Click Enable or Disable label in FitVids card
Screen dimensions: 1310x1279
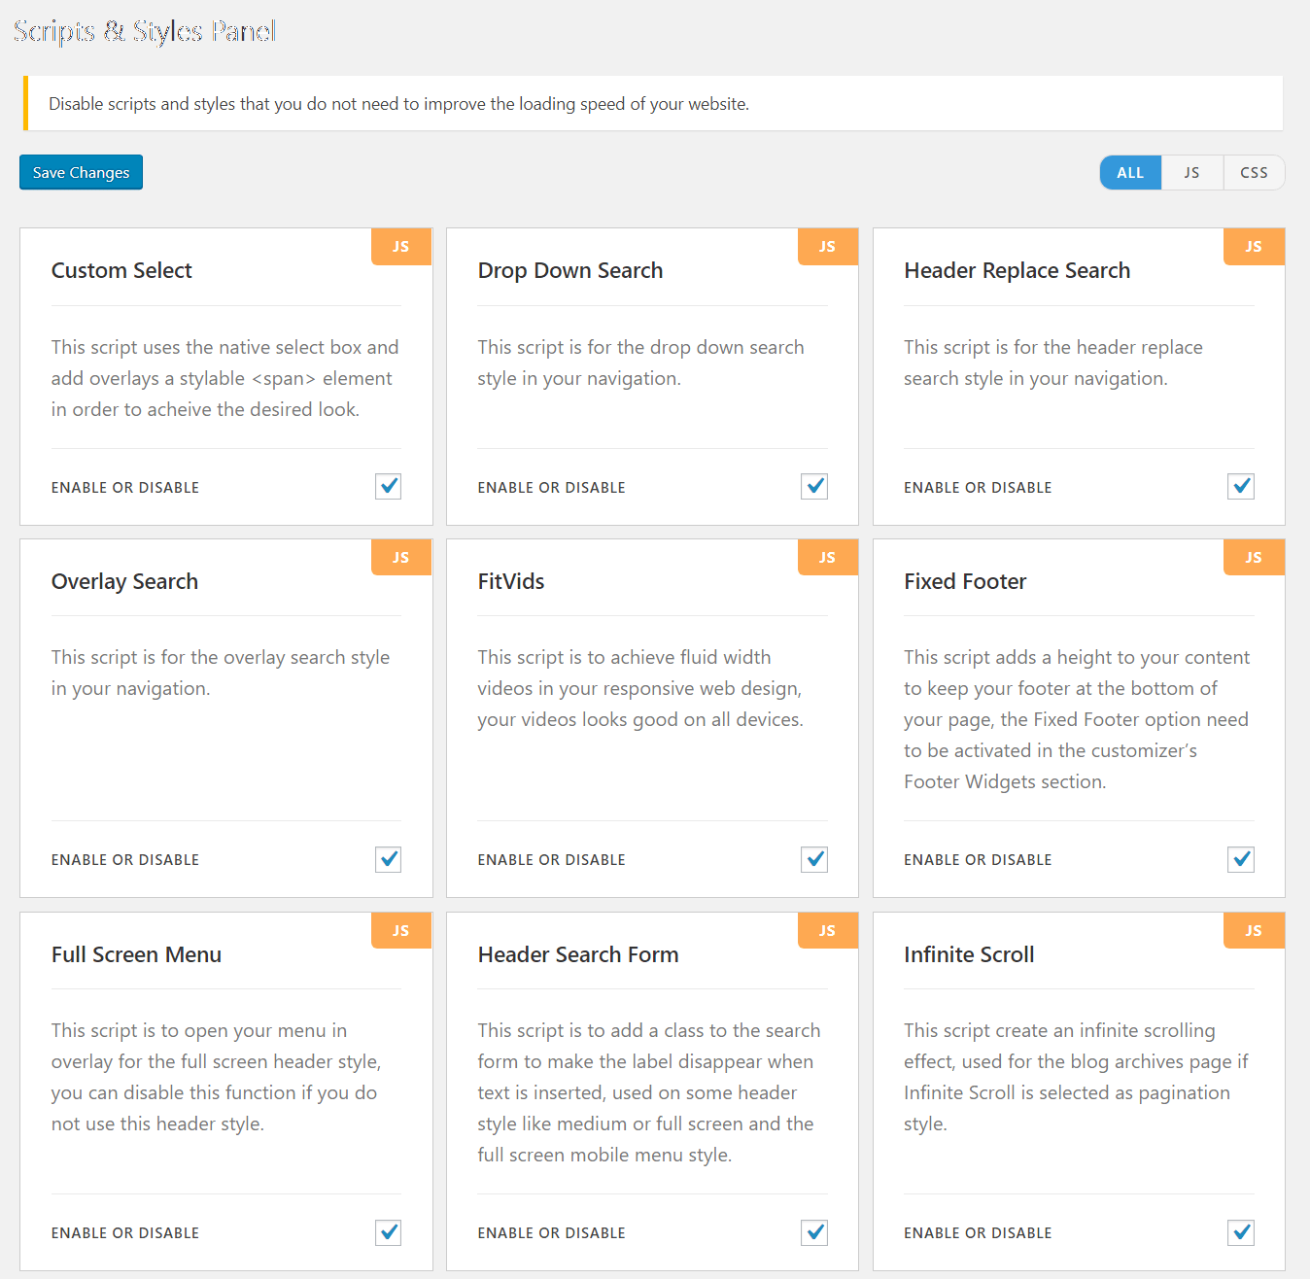(x=551, y=860)
